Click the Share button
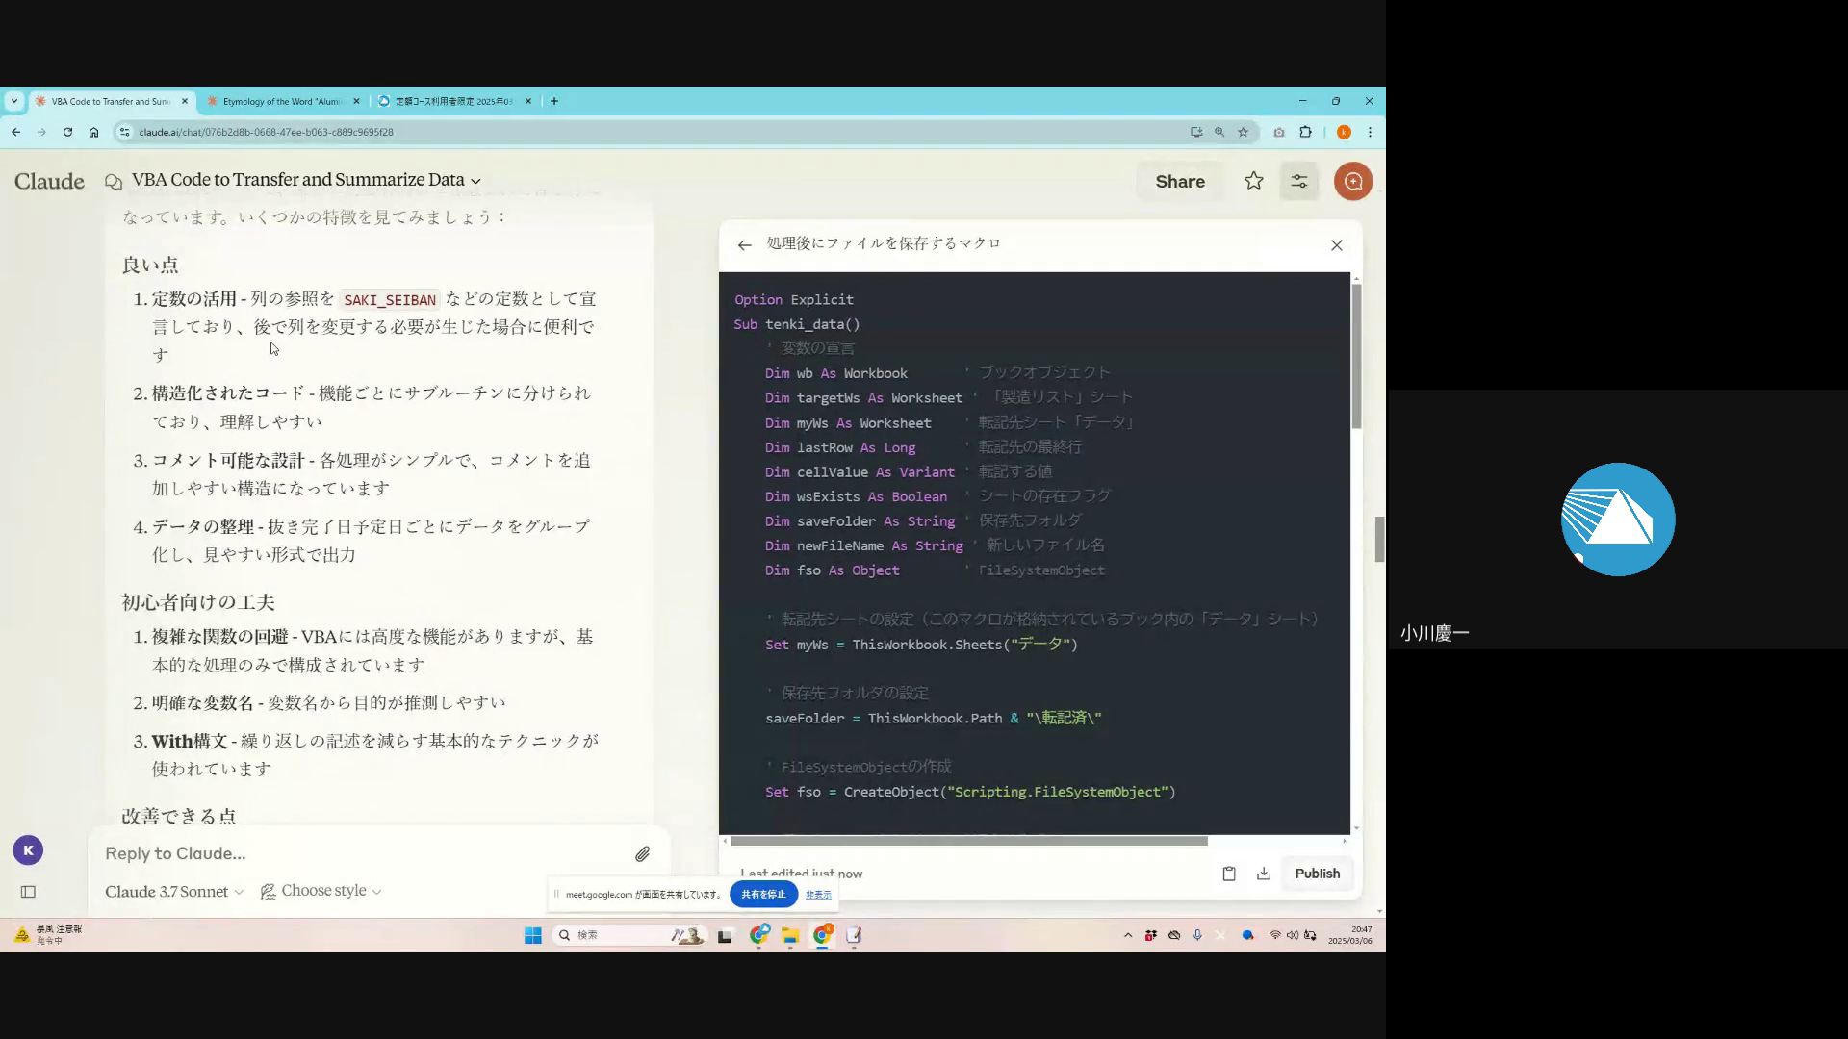The height and width of the screenshot is (1039, 1848). 1179,181
